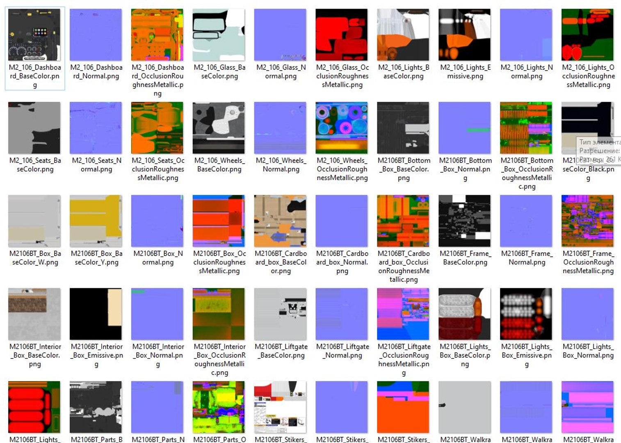Screen dimensions: 621x443
Task: Open M2_106_Dashboard_OcclusionRoughnessMetallic.png thumbnail
Action: click(x=158, y=35)
